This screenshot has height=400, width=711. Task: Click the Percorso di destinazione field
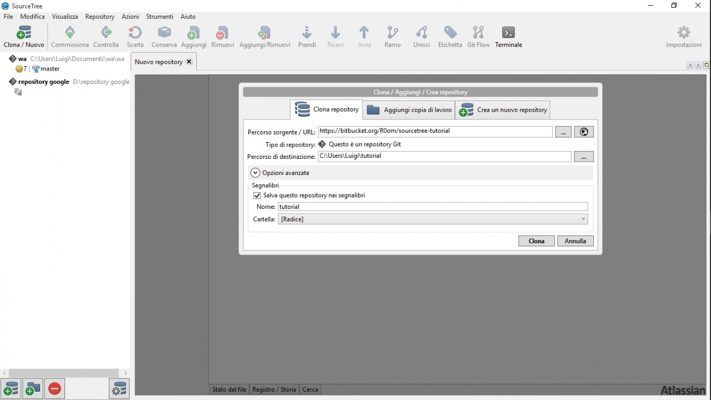445,156
